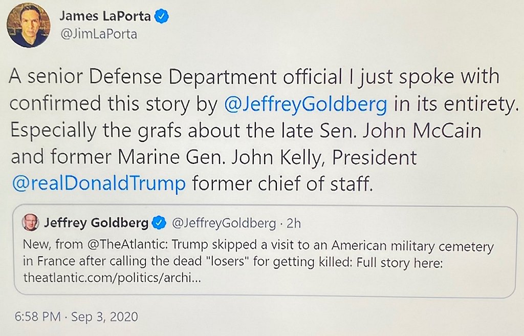Image resolution: width=524 pixels, height=336 pixels.
Task: Click the Sep 3, 2020 date
Action: pyautogui.click(x=104, y=317)
